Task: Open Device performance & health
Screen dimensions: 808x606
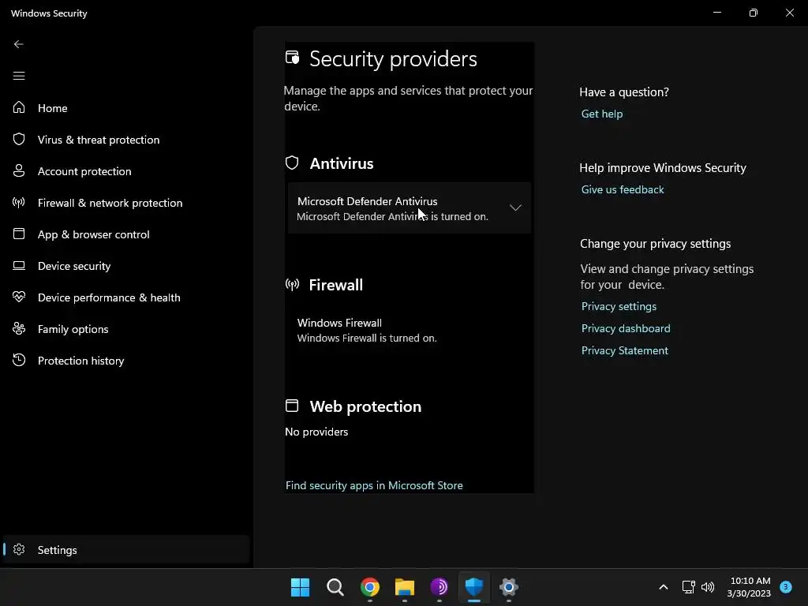Action: click(x=126, y=297)
